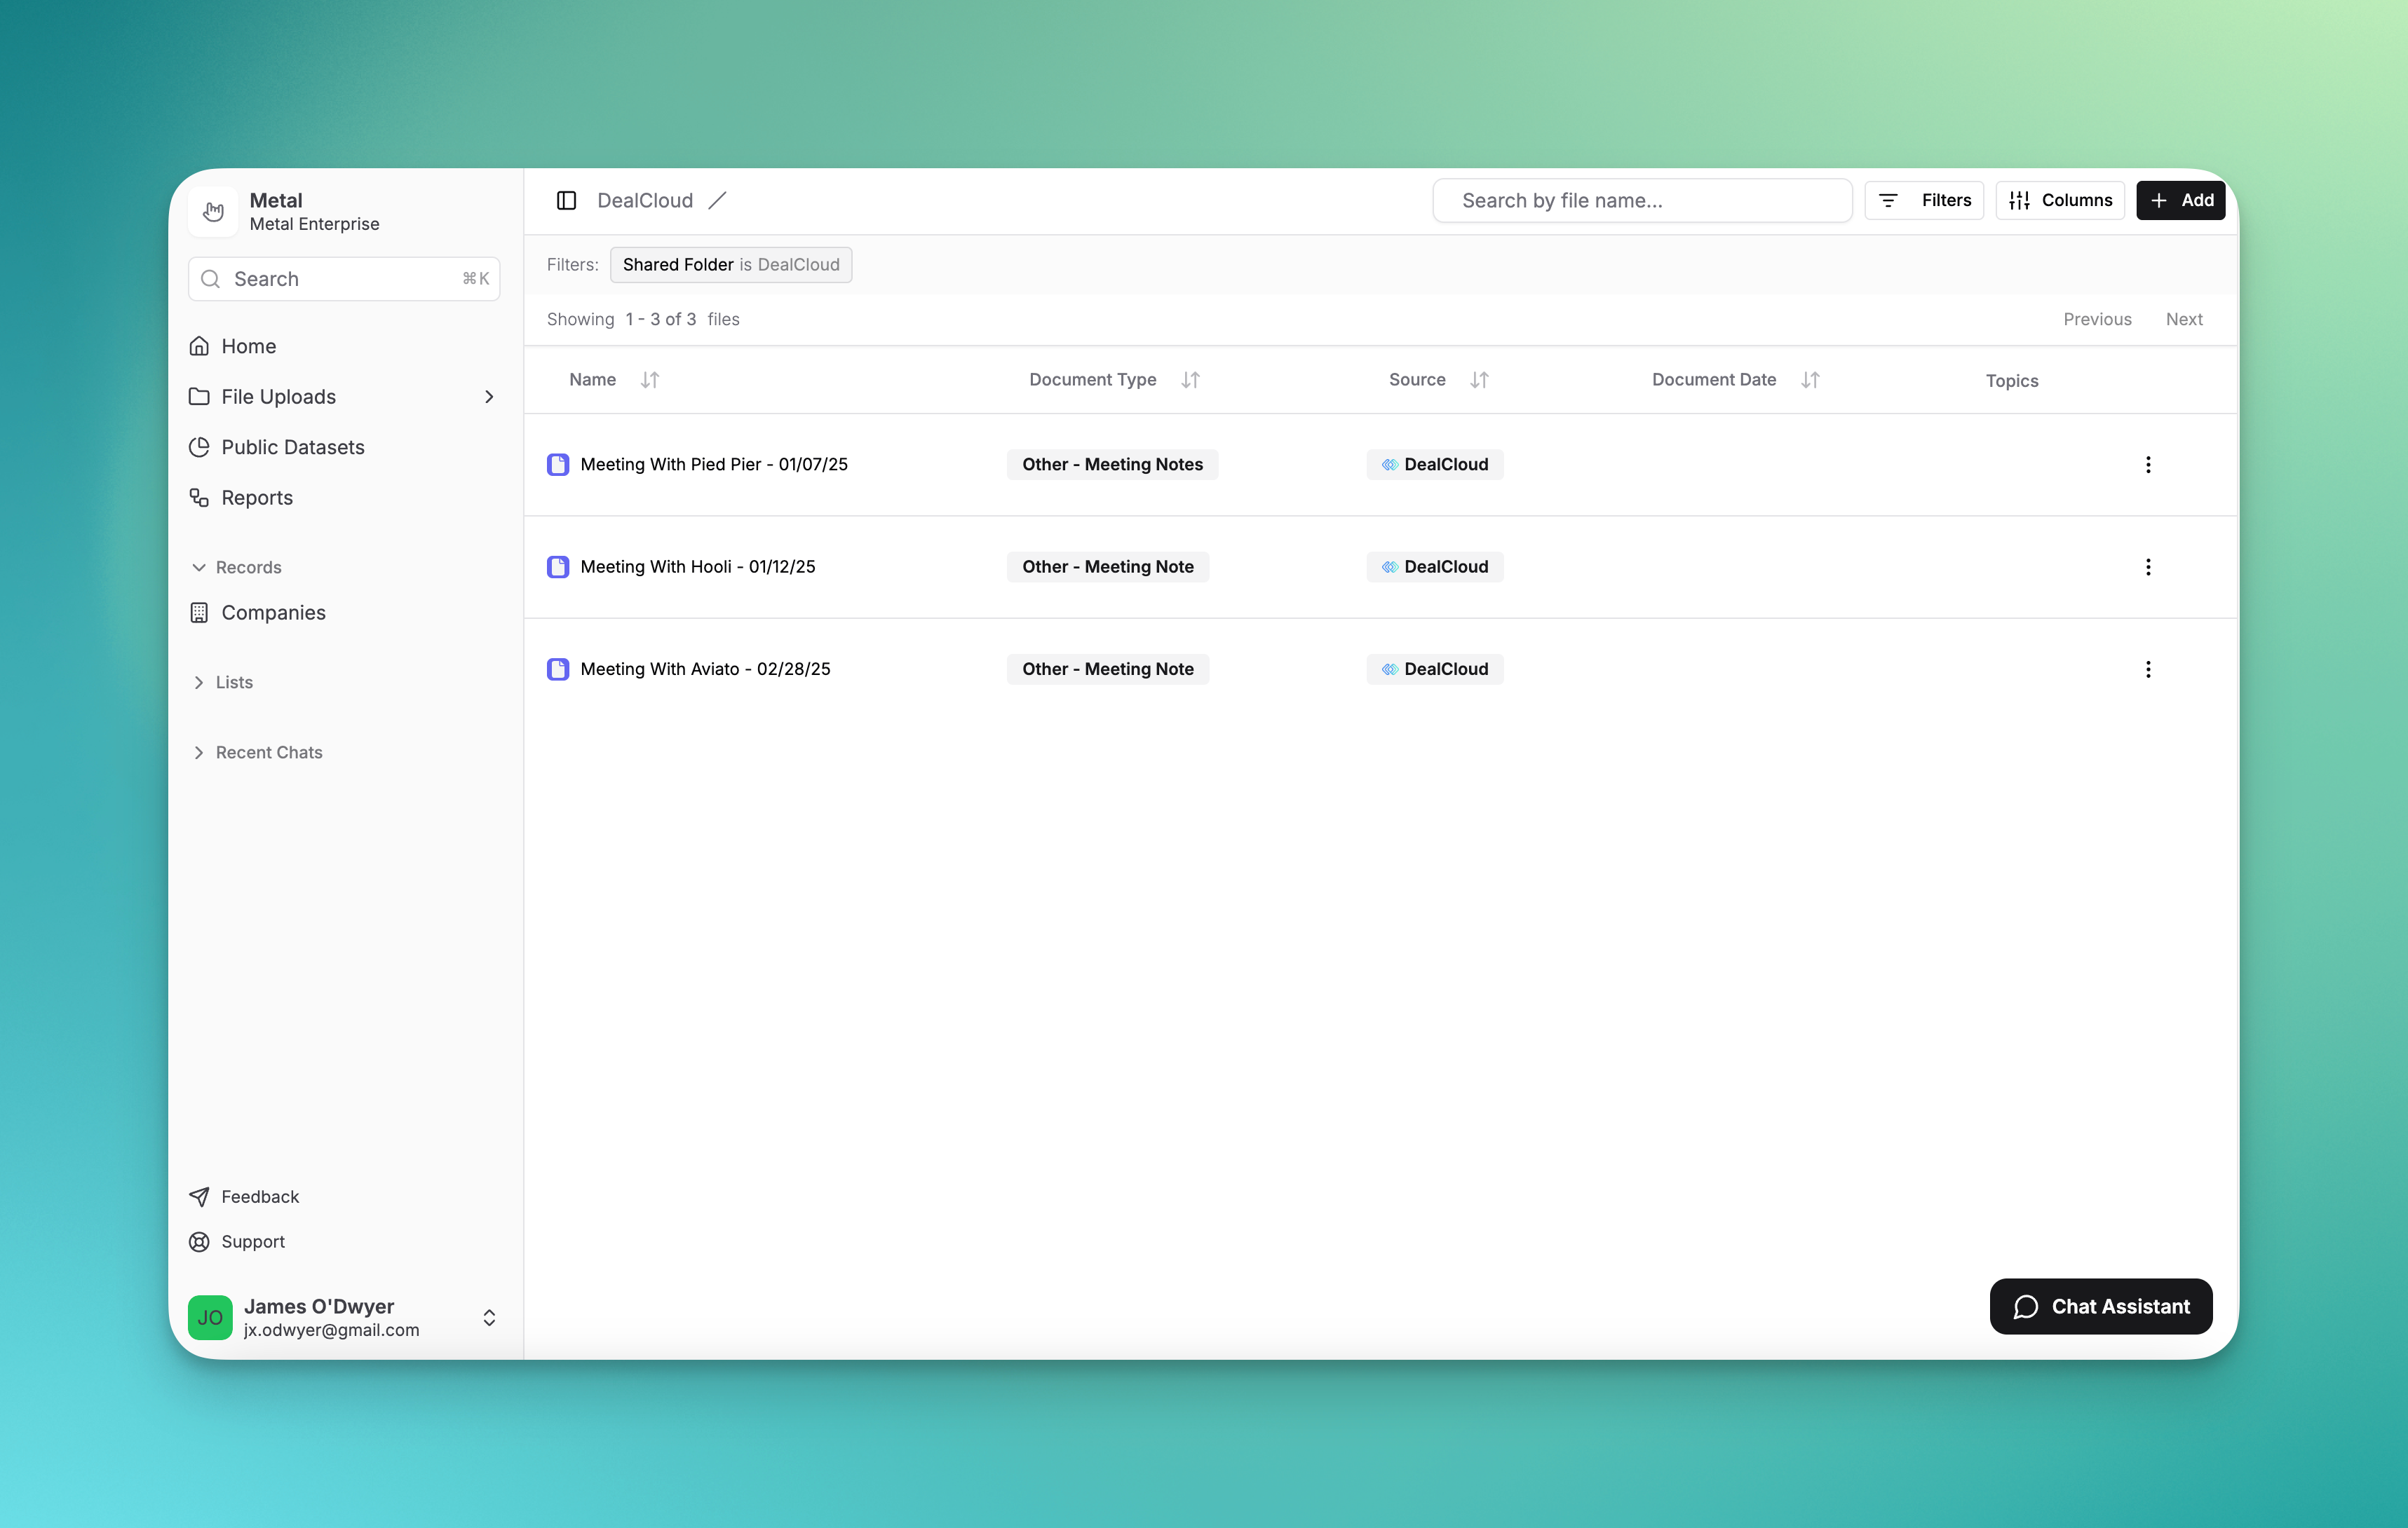This screenshot has width=2408, height=1528.
Task: Open the three-dot menu for Pied Pier row
Action: coord(2147,464)
